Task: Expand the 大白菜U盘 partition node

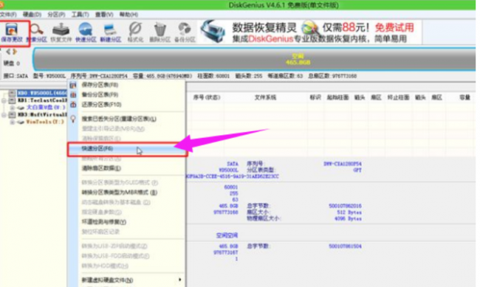Action: pos(13,108)
